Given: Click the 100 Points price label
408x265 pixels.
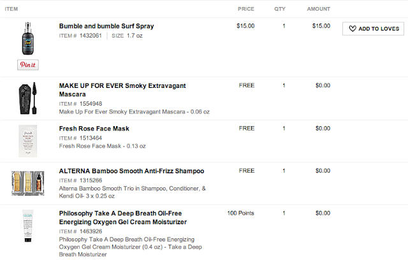Looking at the screenshot, I should (x=241, y=213).
